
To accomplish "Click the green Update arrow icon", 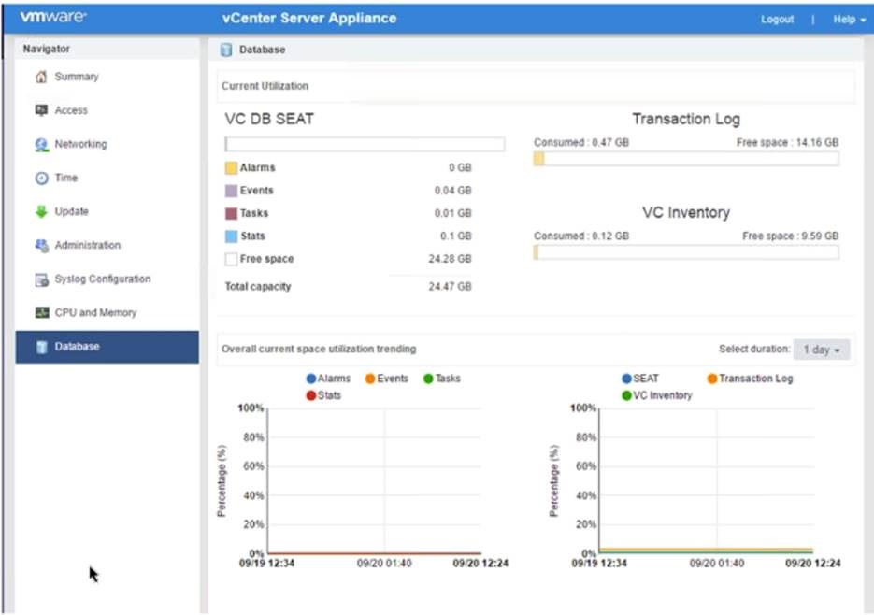I will click(x=41, y=212).
